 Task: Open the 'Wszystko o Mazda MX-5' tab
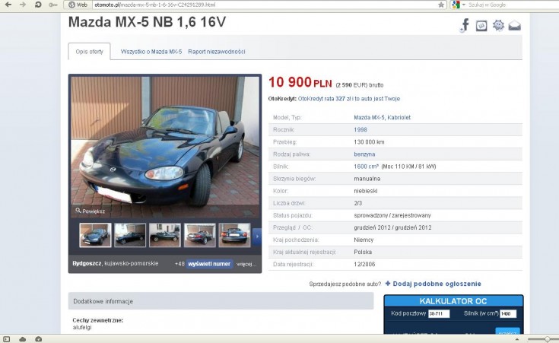(x=151, y=52)
